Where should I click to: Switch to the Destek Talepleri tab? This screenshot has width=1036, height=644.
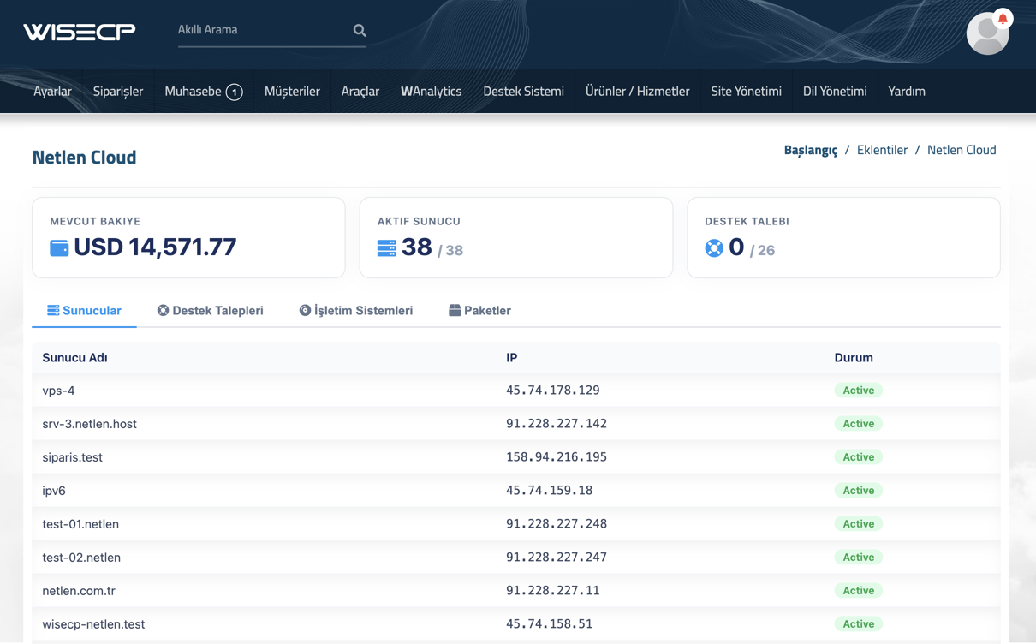[x=210, y=310]
